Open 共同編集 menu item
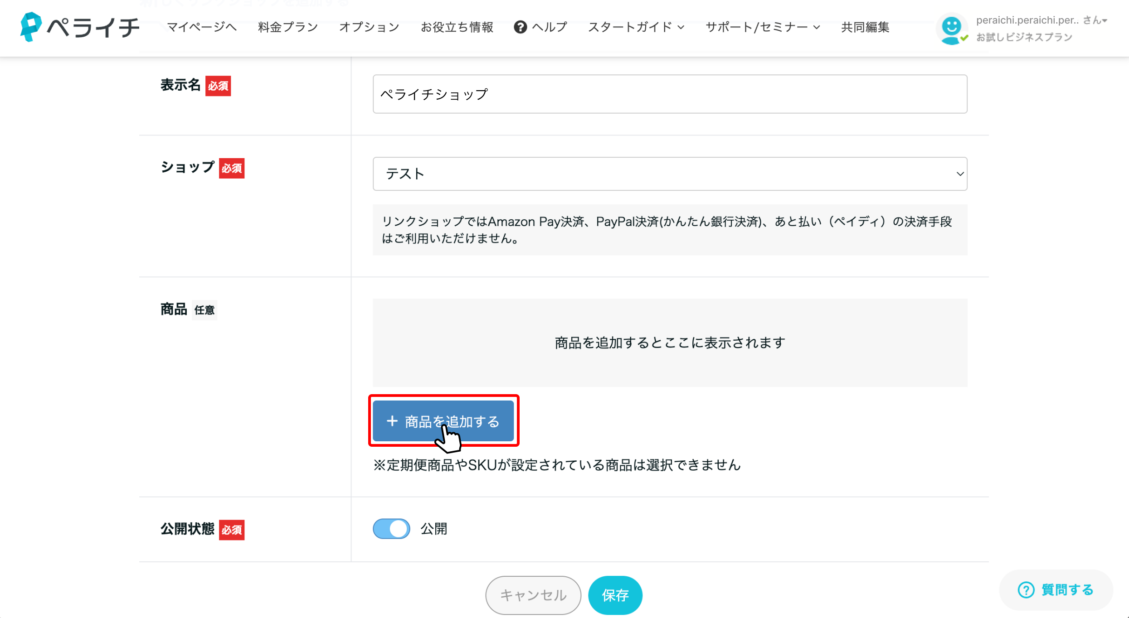The image size is (1129, 618). click(x=865, y=27)
